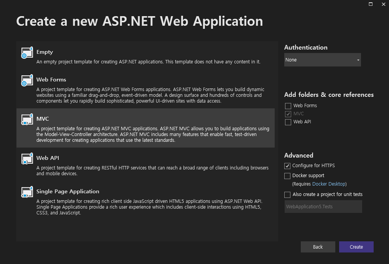Click the Single Page Application description paragraph
Viewport: 389px width, 264px height.
(149, 207)
